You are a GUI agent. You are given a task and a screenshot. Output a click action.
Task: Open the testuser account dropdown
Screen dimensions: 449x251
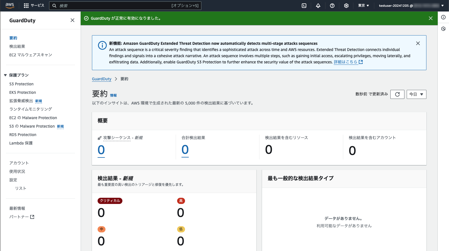tap(411, 6)
